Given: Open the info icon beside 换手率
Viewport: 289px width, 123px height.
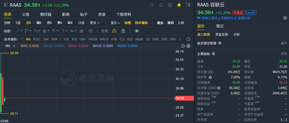Looking at the screenshot, I should coord(210,77).
